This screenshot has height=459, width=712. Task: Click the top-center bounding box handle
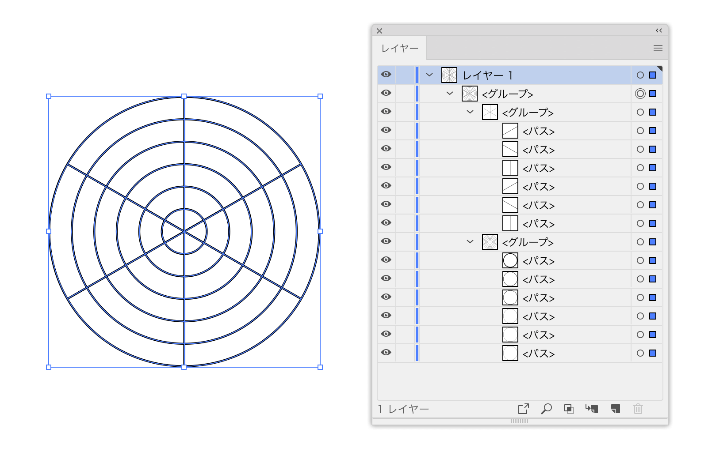tap(184, 96)
